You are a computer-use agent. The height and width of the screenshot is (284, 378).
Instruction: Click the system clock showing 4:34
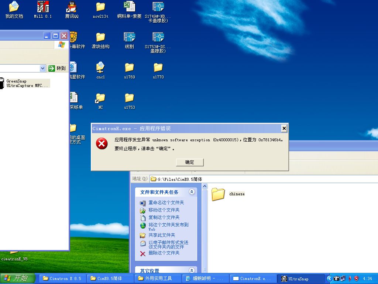point(367,278)
